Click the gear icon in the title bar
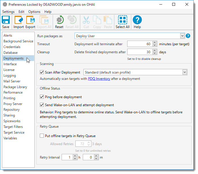 click(4, 5)
